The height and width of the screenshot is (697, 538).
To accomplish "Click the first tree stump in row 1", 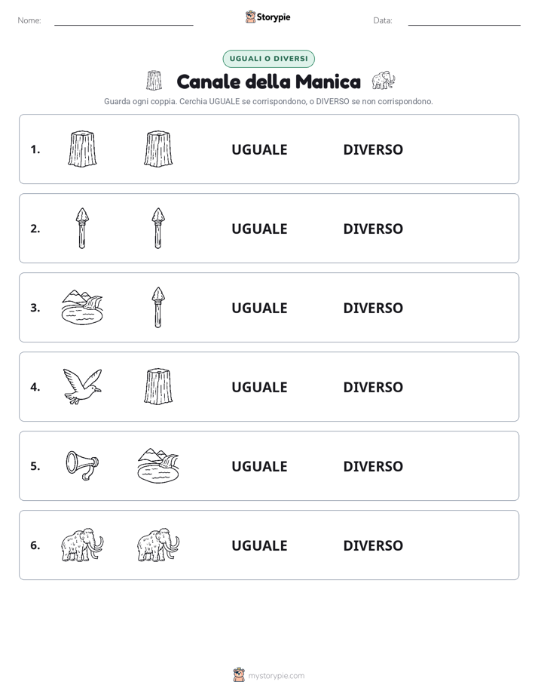I will click(x=83, y=149).
